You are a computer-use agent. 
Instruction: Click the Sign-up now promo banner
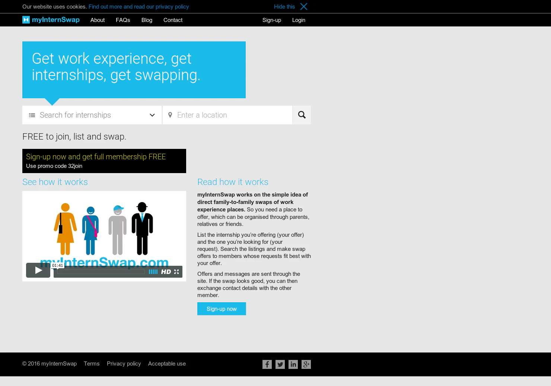pos(104,161)
